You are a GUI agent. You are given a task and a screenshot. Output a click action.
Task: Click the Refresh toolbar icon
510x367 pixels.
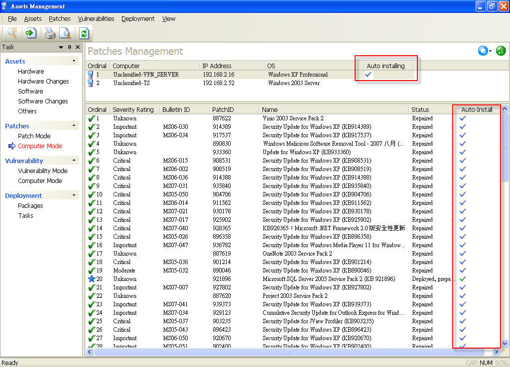(84, 33)
